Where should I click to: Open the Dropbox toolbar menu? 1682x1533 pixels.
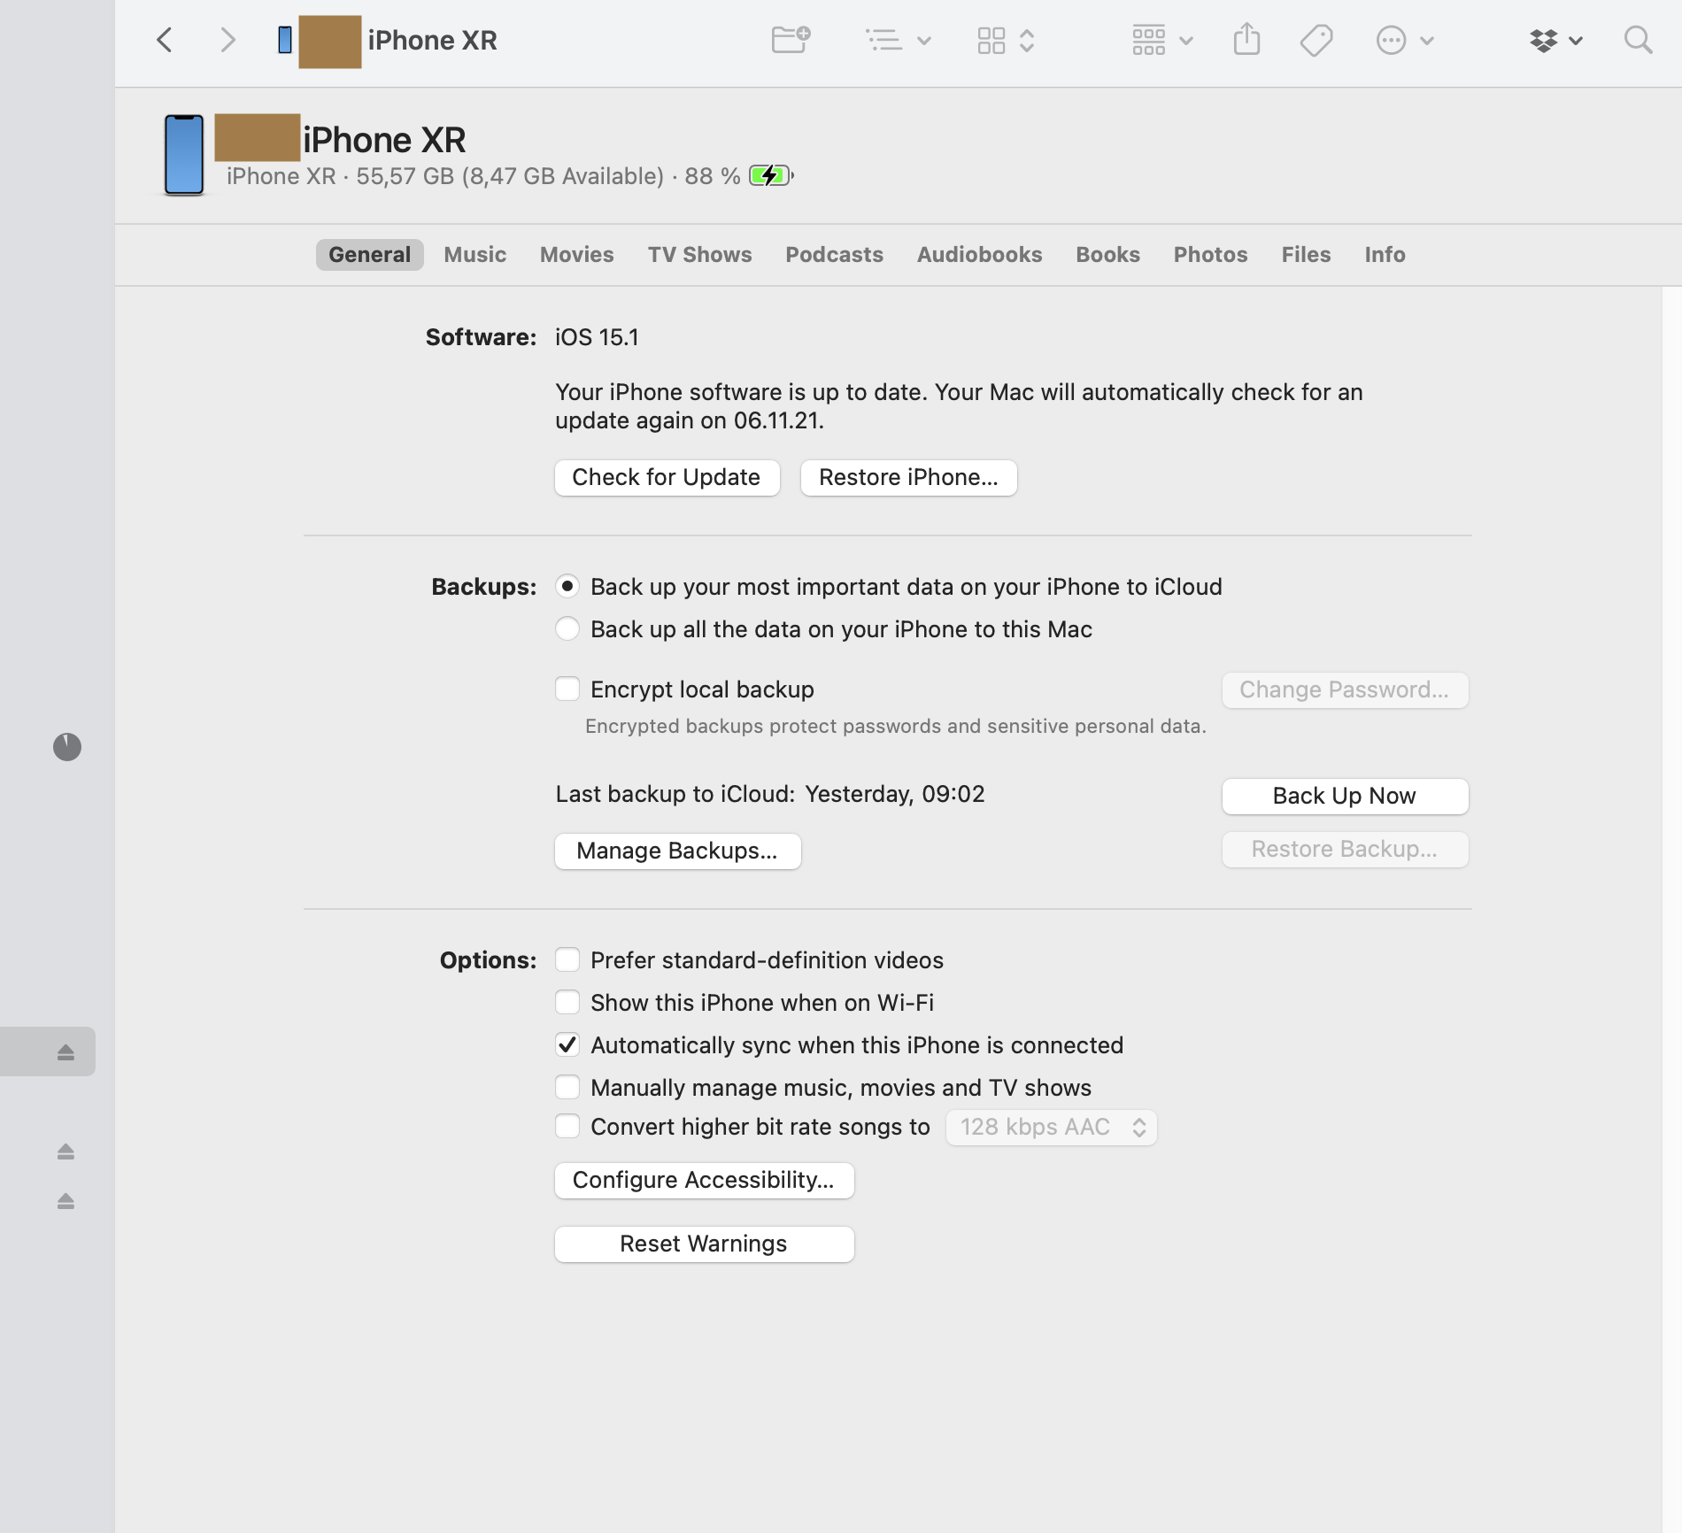point(1556,40)
